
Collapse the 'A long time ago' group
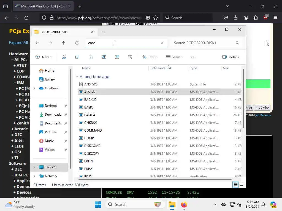click(x=77, y=77)
